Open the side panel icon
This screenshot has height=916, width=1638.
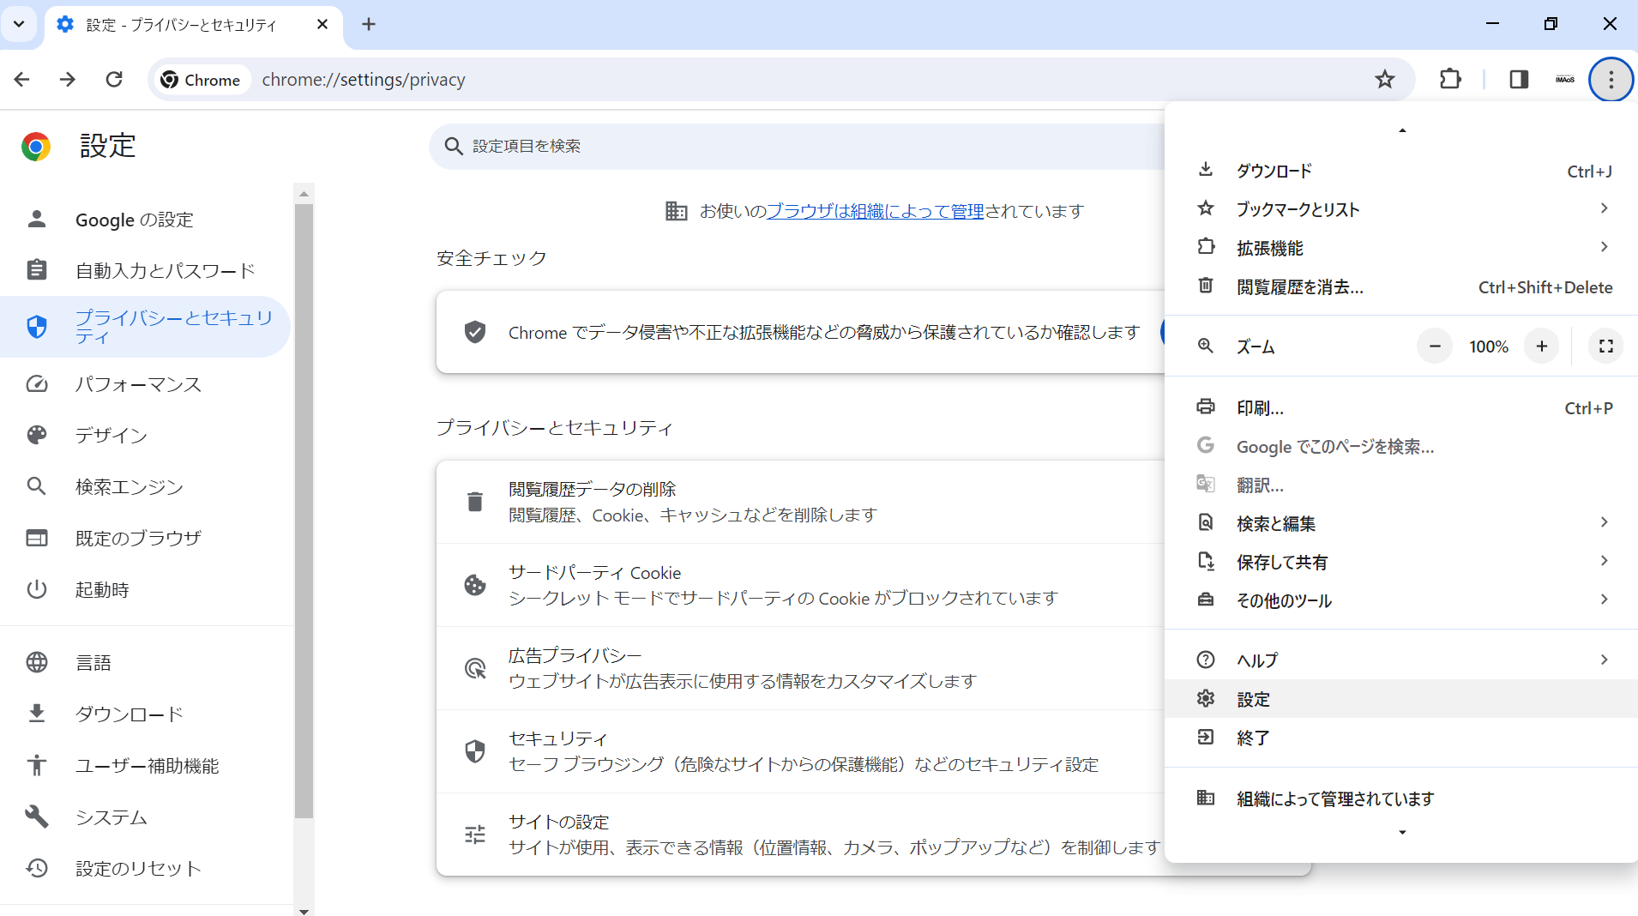pos(1517,79)
